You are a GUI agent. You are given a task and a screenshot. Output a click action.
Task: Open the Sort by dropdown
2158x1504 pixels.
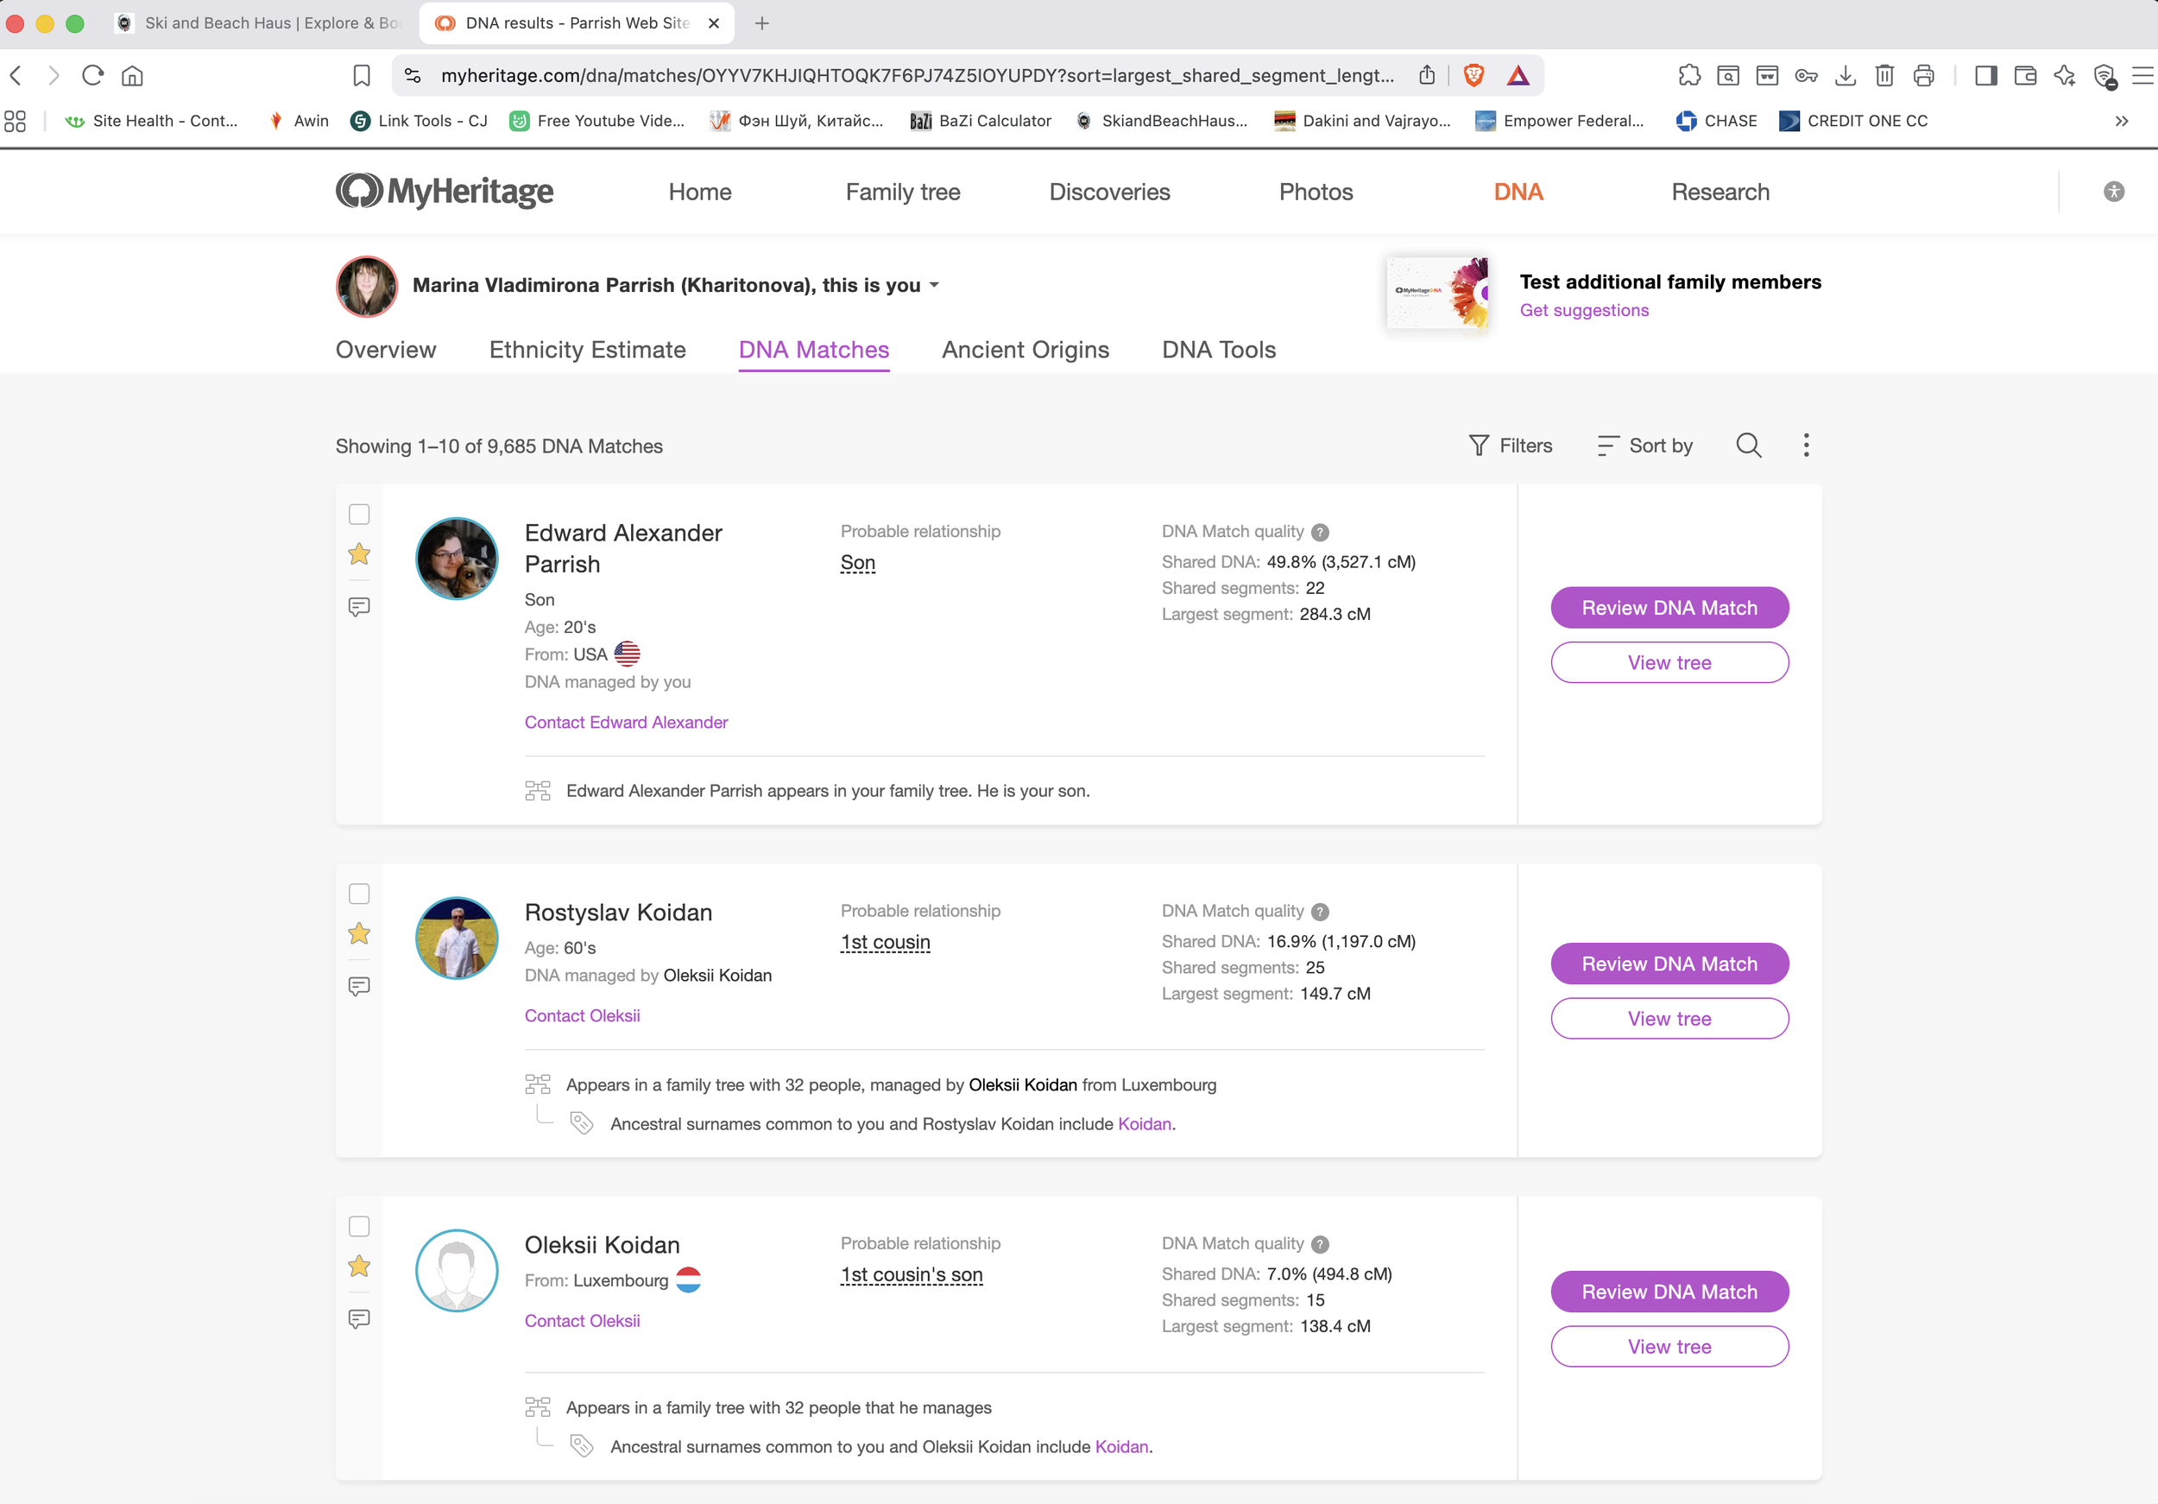coord(1644,446)
